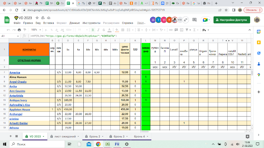Switch to лист ожиданий sheet tab
Screen dimensions: 264x148
[x=65, y=136]
